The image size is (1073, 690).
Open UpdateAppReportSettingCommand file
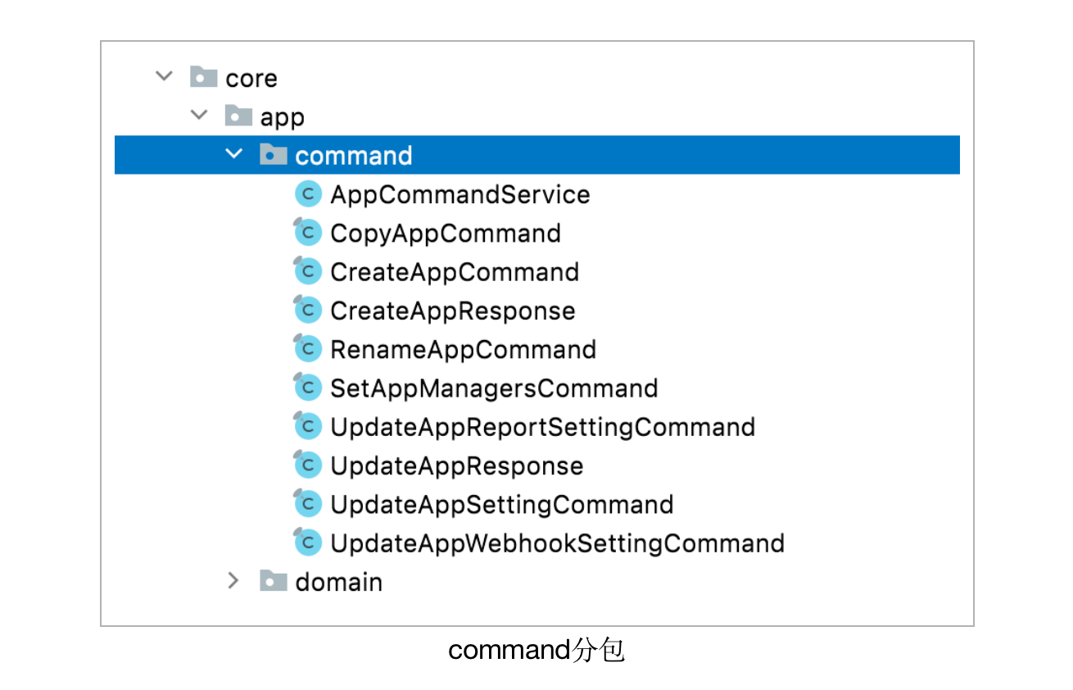[542, 428]
